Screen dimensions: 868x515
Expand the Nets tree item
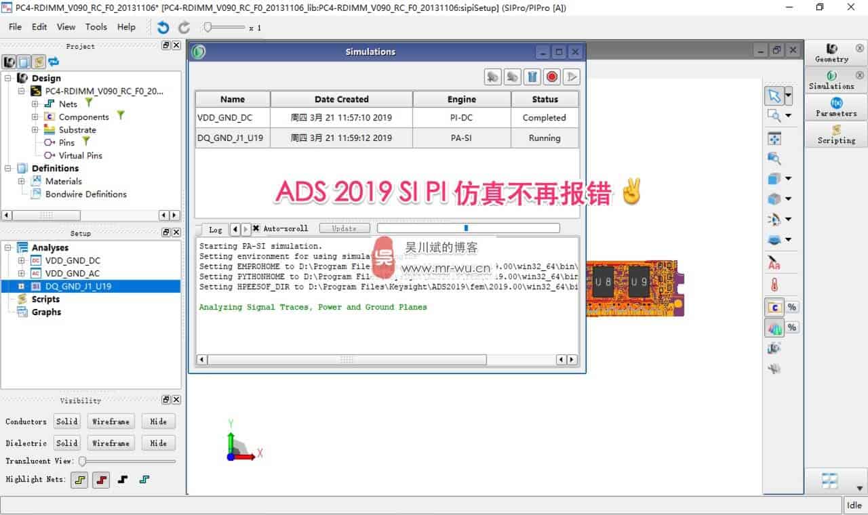34,104
